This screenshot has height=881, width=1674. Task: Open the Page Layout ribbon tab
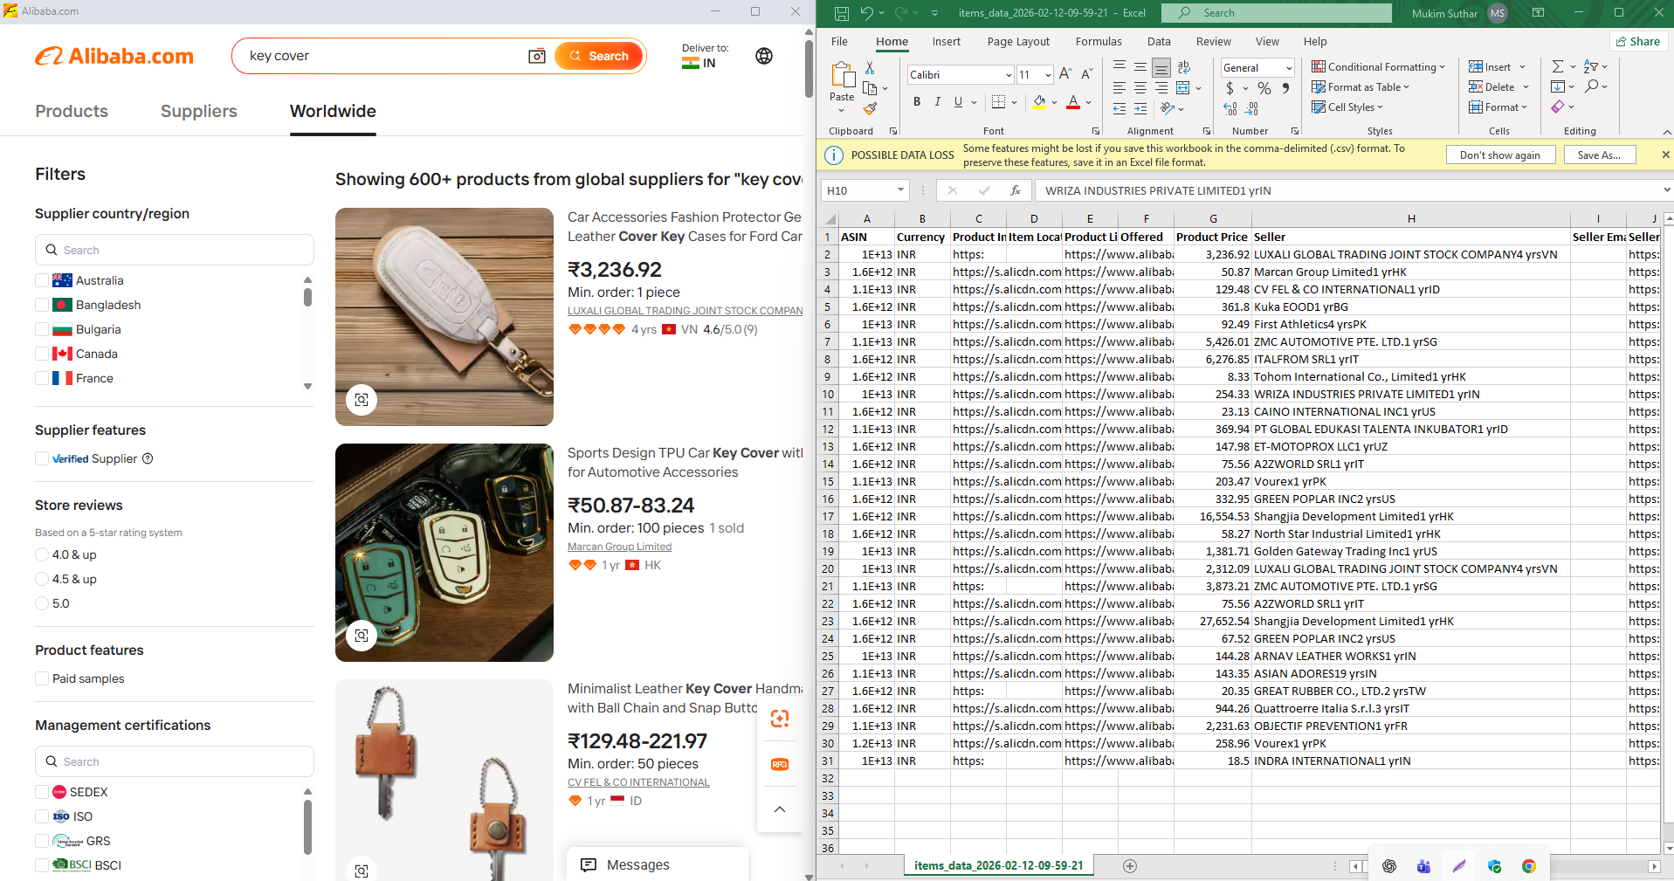[x=1018, y=41]
